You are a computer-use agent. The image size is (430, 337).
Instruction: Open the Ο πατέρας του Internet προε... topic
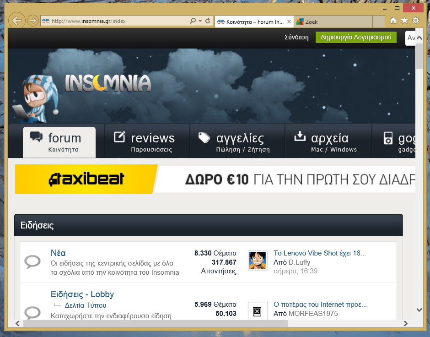(x=320, y=304)
